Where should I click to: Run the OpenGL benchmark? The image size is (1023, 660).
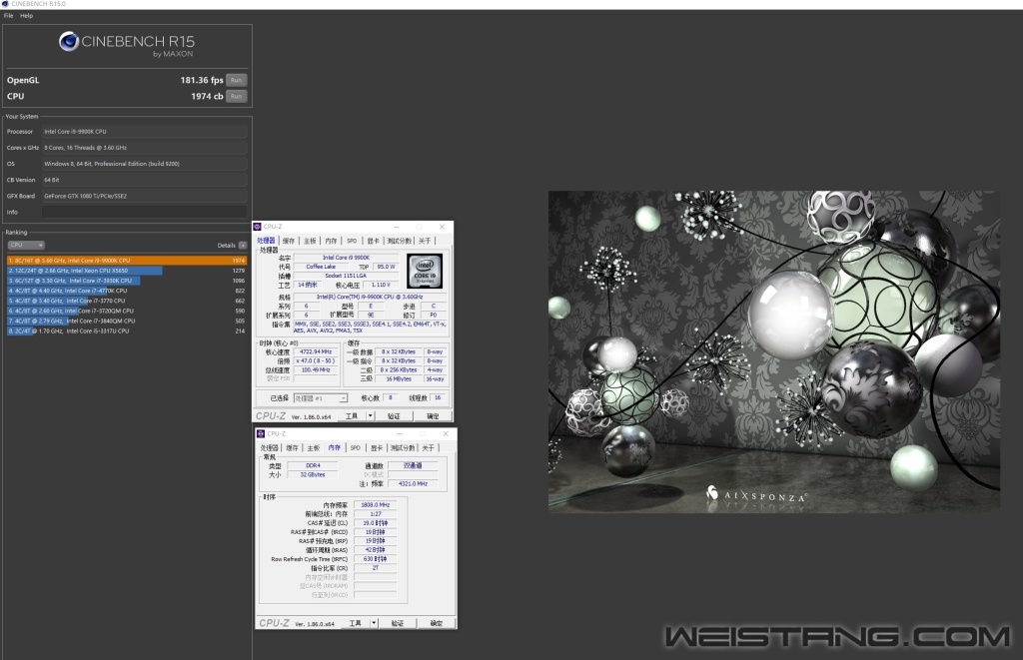(x=236, y=80)
